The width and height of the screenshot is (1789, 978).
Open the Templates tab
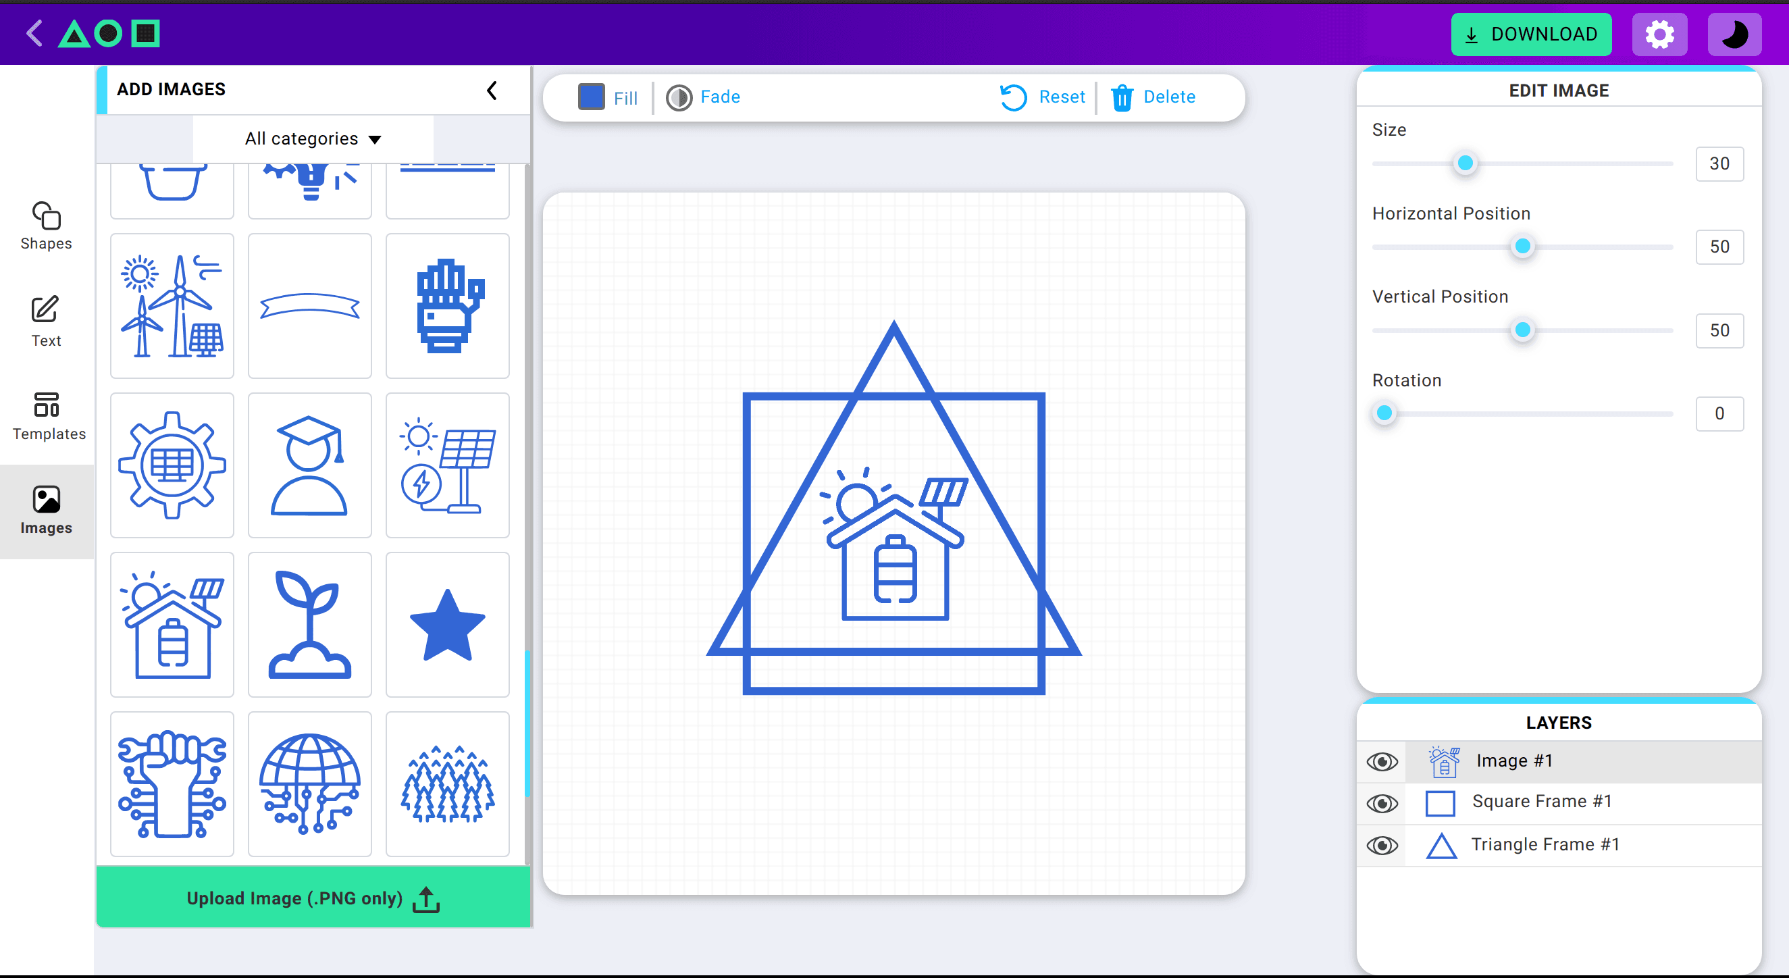coord(47,416)
